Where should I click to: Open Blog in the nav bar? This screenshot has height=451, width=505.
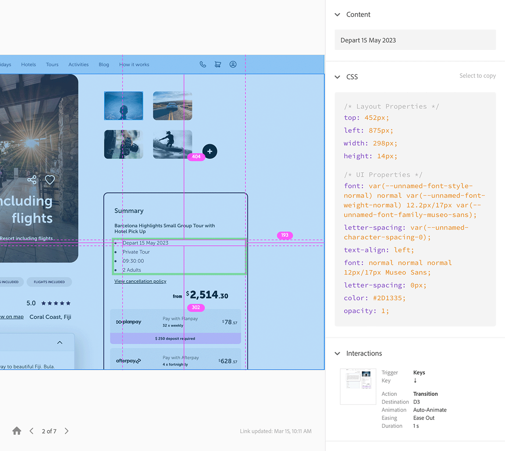point(104,64)
